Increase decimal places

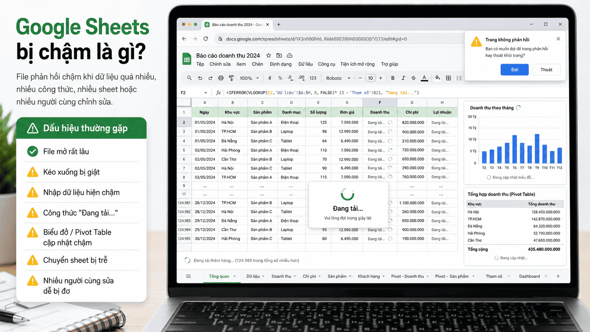click(301, 78)
